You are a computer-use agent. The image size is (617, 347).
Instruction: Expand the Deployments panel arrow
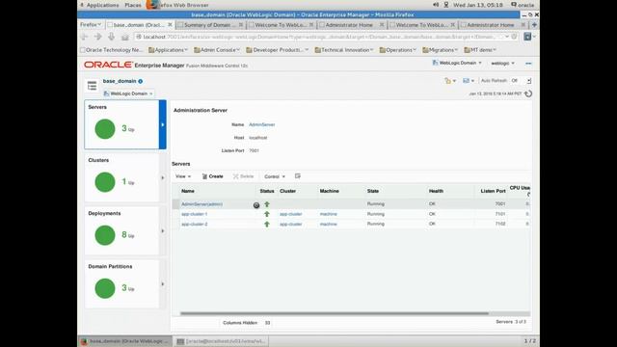tap(163, 231)
